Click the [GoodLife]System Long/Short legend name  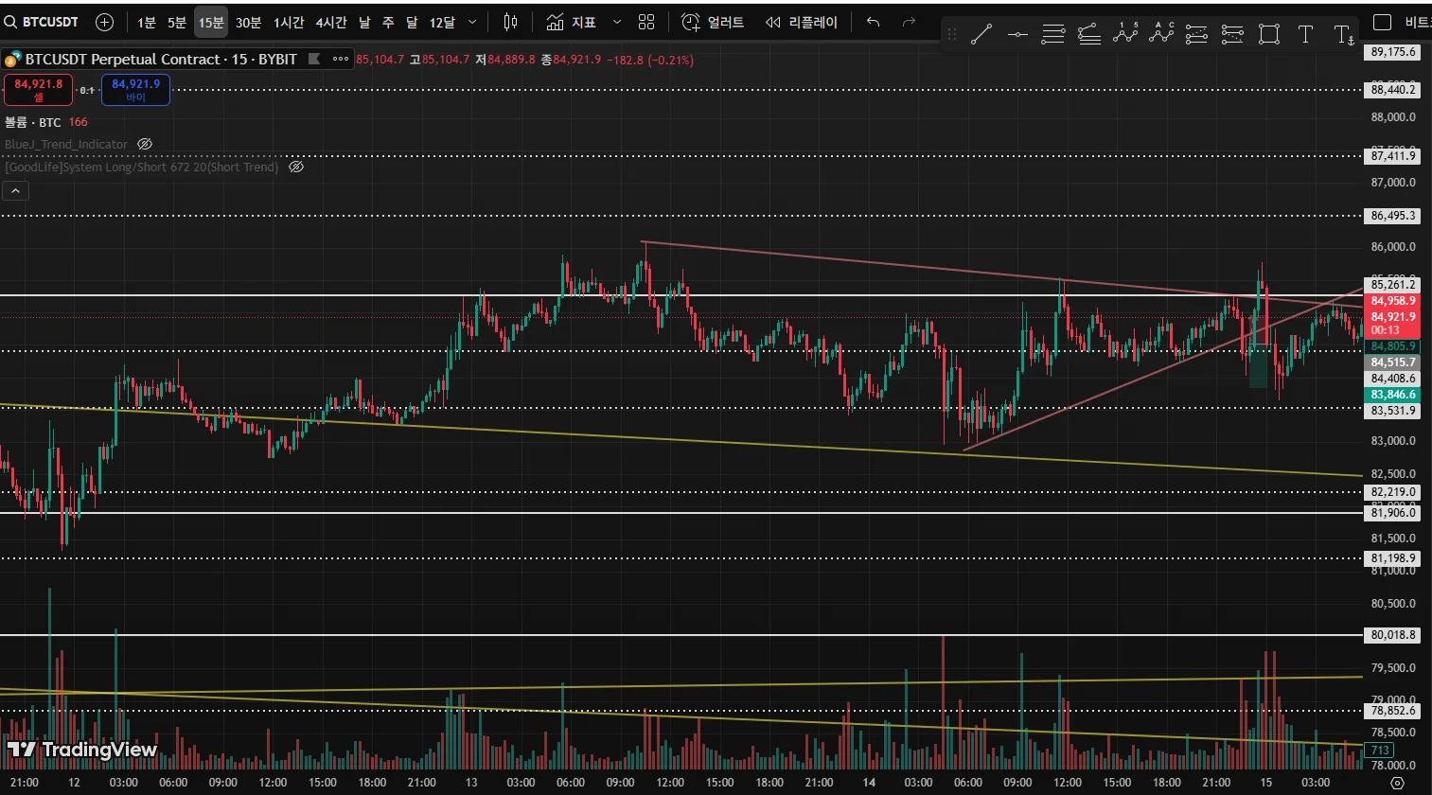click(x=142, y=167)
